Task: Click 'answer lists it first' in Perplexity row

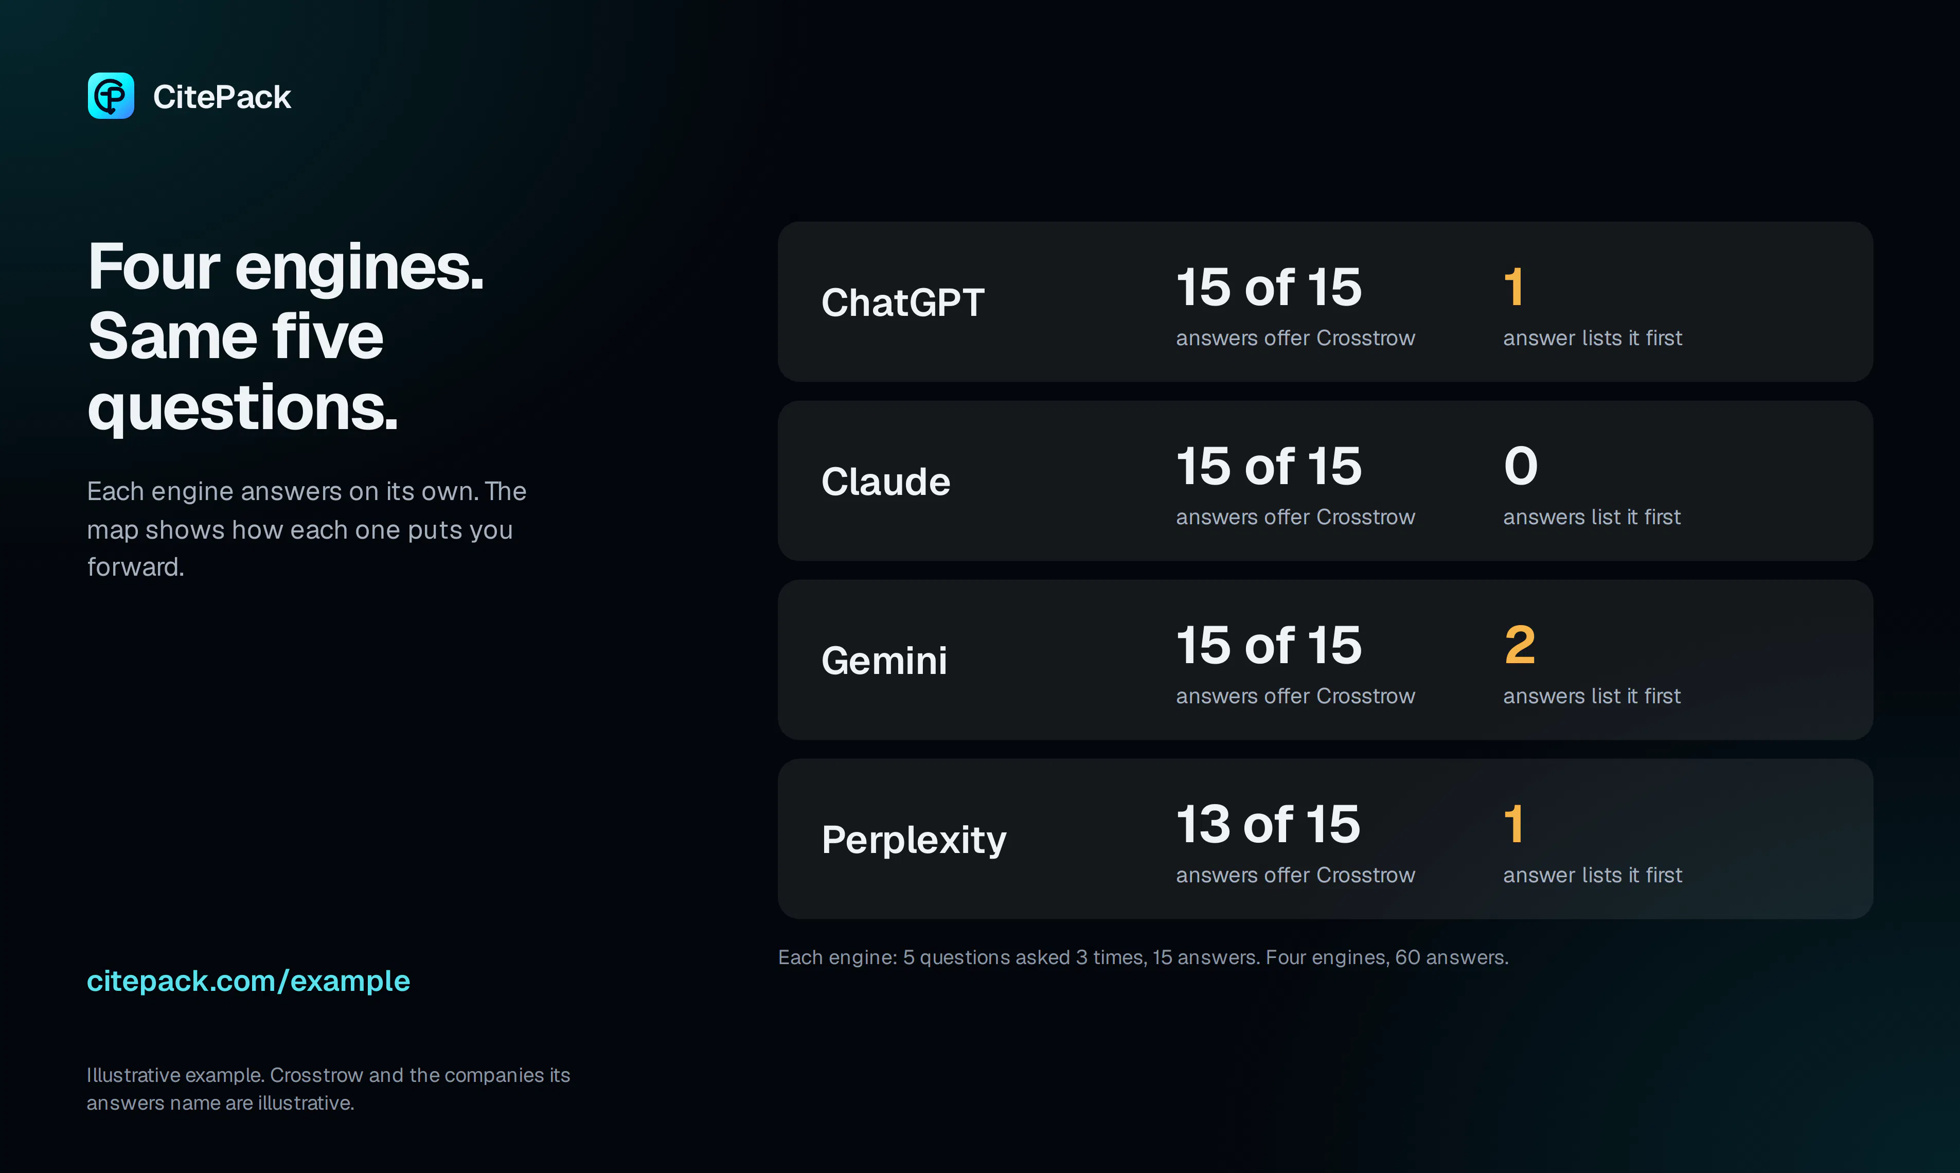Action: tap(1593, 875)
